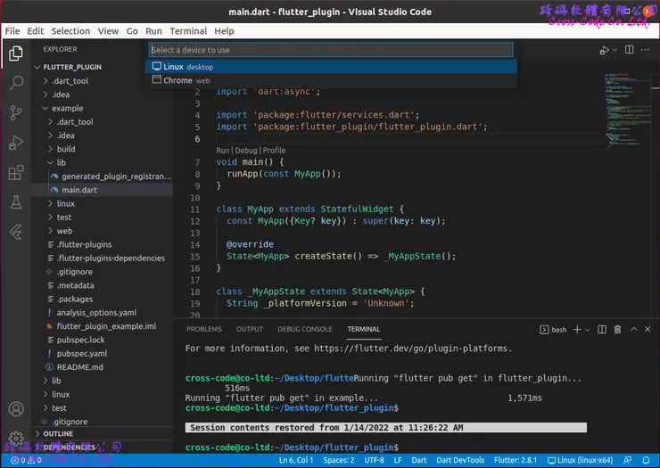Open the Terminal menu

pos(187,31)
